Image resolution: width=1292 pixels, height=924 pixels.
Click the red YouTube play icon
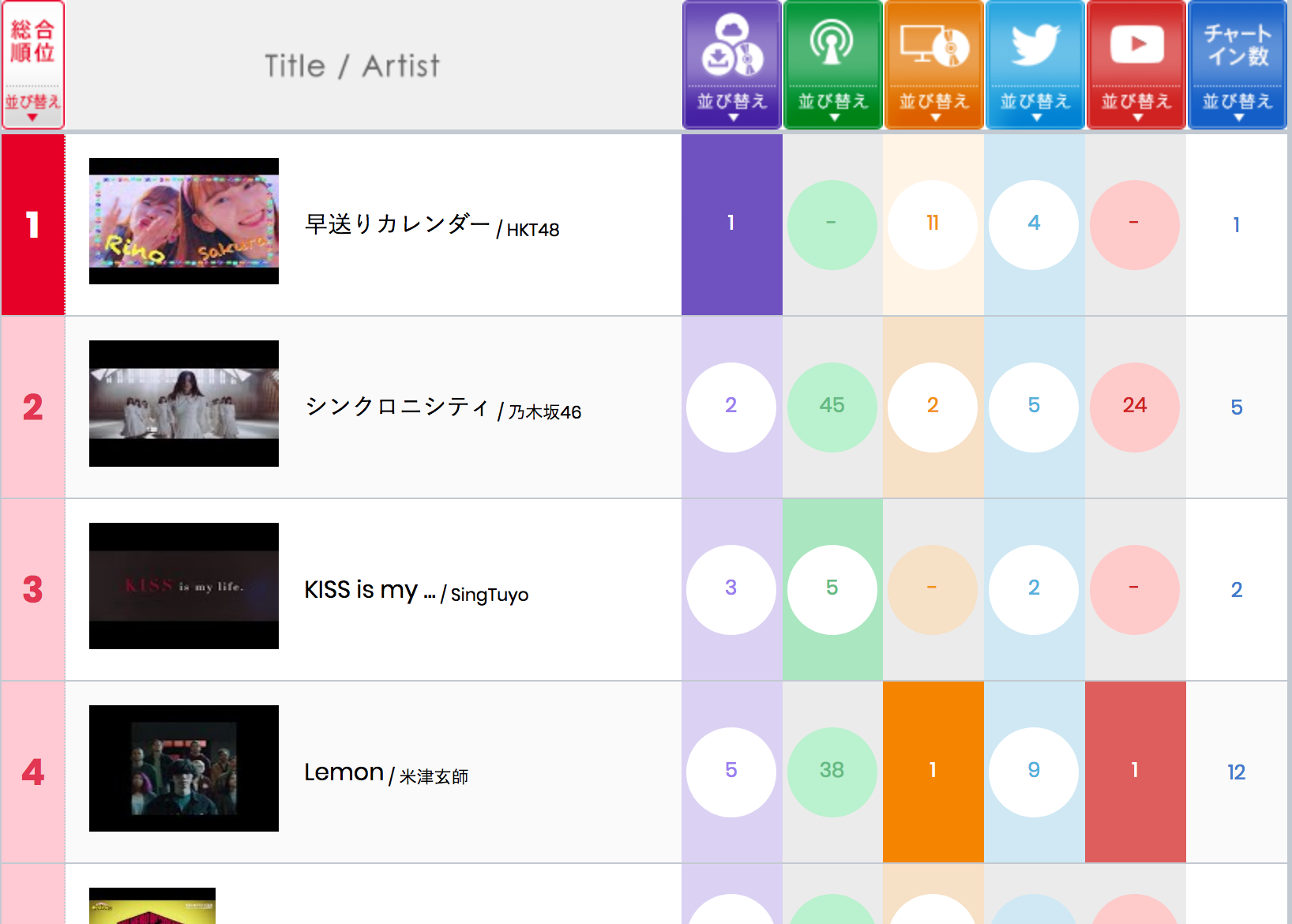(x=1136, y=44)
